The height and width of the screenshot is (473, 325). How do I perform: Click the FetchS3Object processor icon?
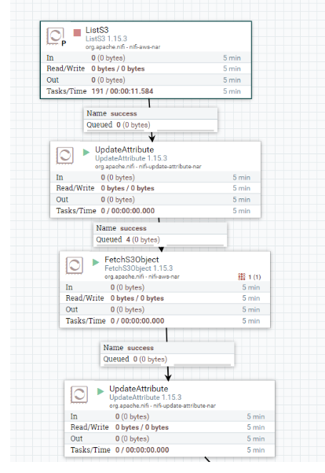pos(75,265)
